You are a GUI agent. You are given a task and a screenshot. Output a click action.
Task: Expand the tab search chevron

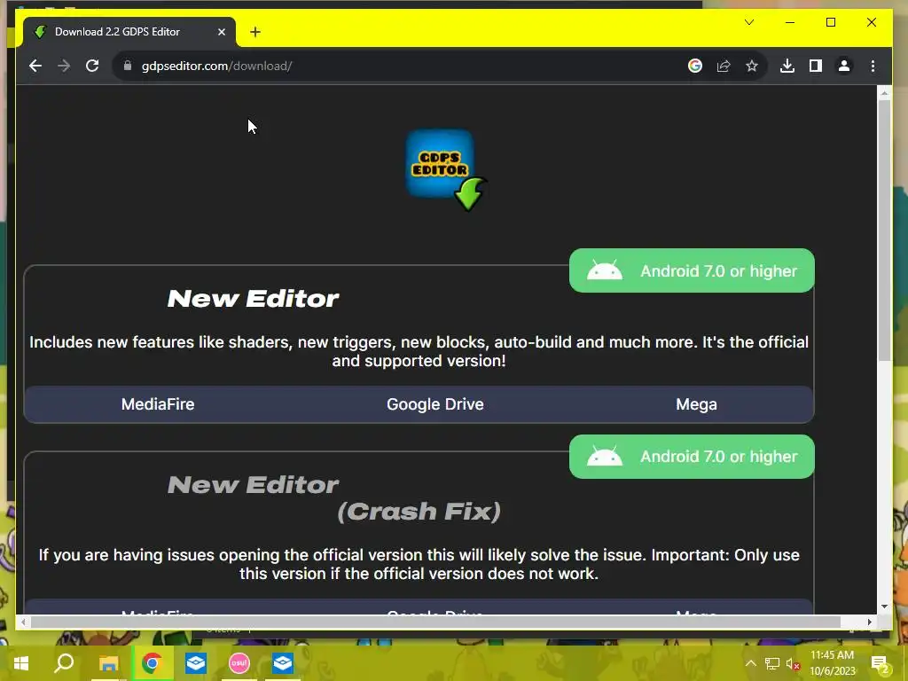click(x=749, y=22)
